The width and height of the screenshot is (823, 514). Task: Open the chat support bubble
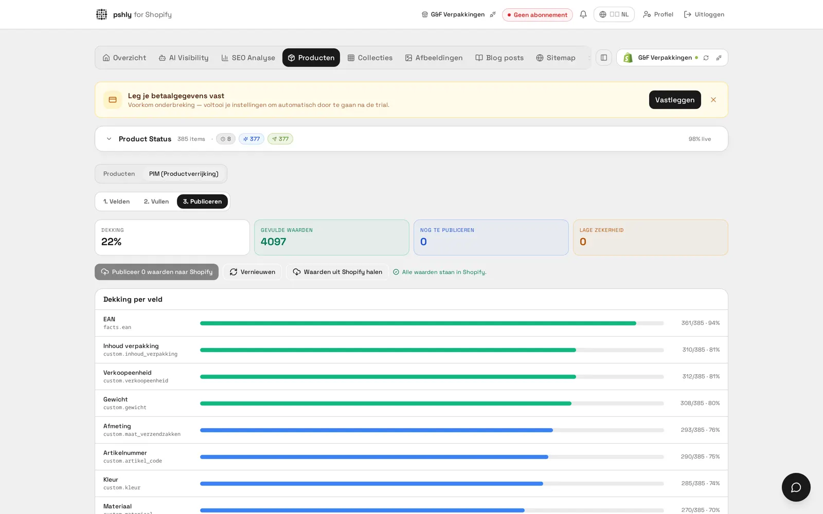[x=796, y=487]
